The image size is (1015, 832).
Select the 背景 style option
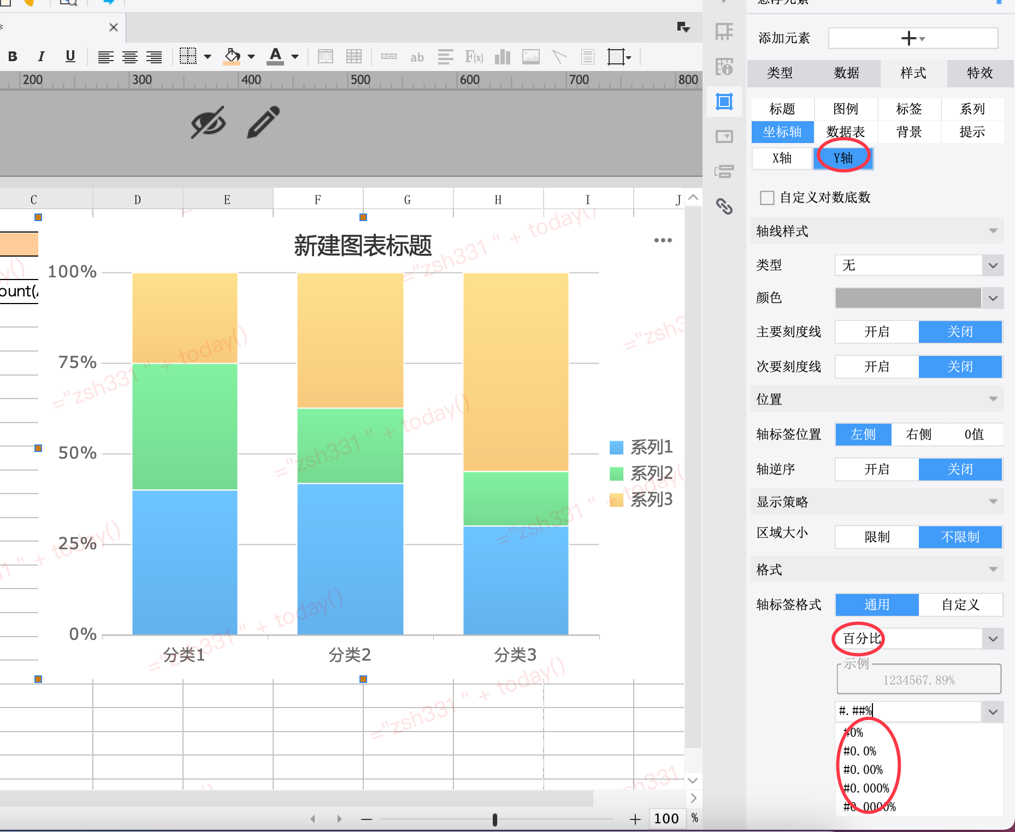[x=909, y=132]
